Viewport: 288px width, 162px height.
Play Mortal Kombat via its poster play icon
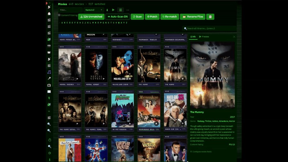tap(104, 79)
